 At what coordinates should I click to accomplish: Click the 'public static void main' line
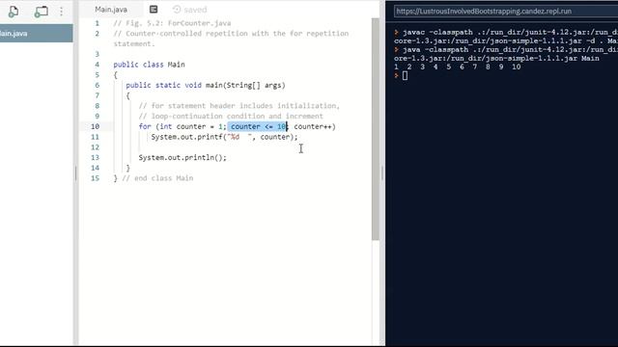click(x=206, y=86)
